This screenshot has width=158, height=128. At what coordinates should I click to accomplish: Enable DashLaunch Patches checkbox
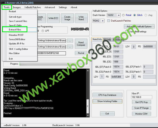(108, 21)
